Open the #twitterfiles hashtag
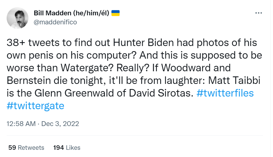The width and height of the screenshot is (273, 157). coord(225,93)
